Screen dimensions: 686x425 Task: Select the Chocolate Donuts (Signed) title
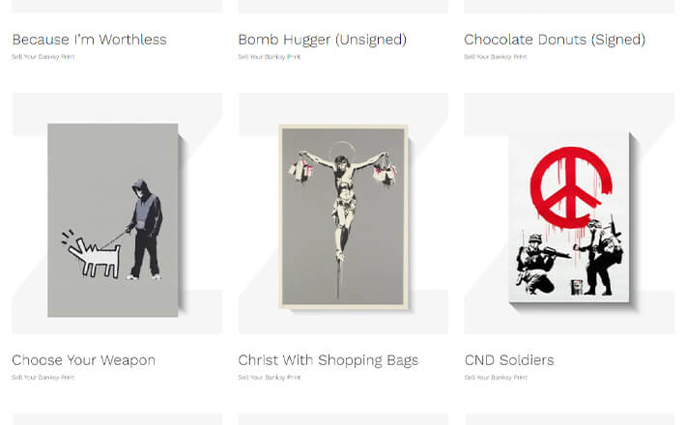click(555, 40)
